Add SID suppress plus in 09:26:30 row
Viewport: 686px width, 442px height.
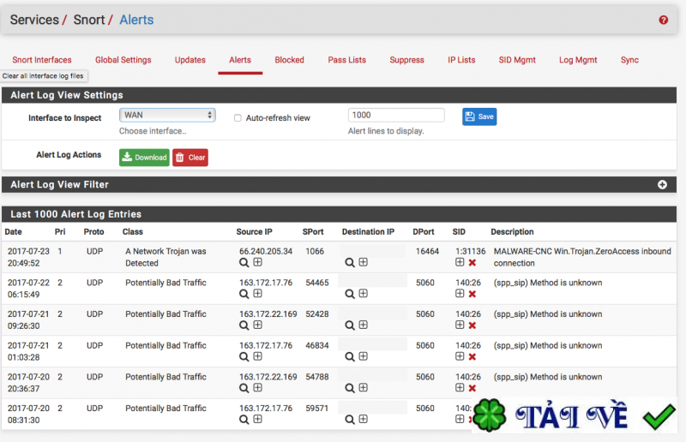click(460, 325)
